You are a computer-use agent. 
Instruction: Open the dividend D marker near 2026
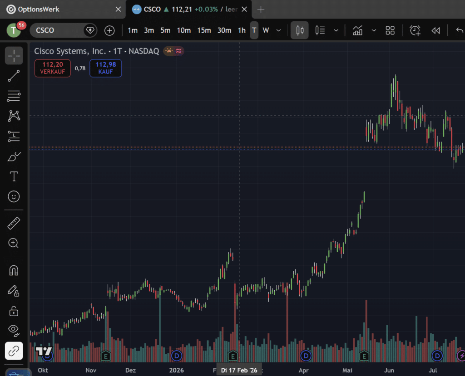tap(177, 356)
